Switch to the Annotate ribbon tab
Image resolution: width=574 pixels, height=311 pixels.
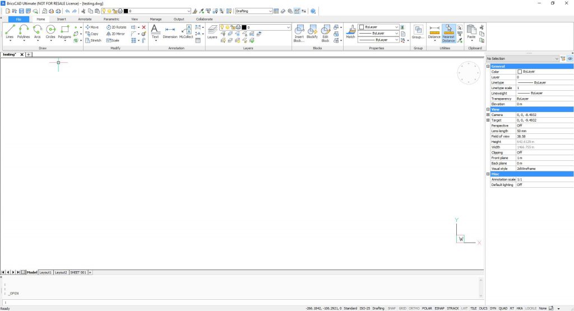point(85,19)
